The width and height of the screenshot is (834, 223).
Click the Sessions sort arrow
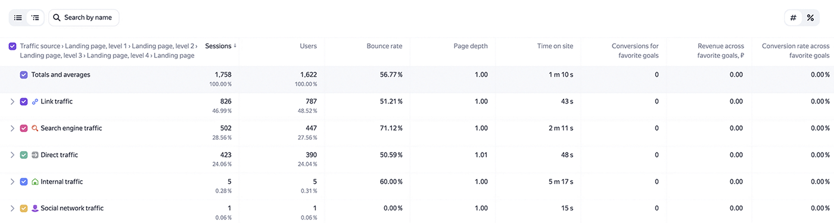235,46
